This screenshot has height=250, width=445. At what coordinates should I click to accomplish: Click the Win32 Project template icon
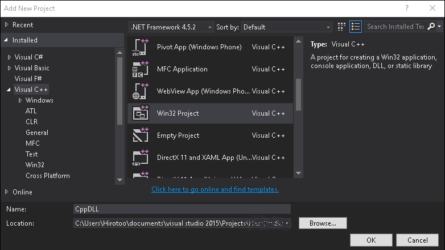tap(141, 113)
